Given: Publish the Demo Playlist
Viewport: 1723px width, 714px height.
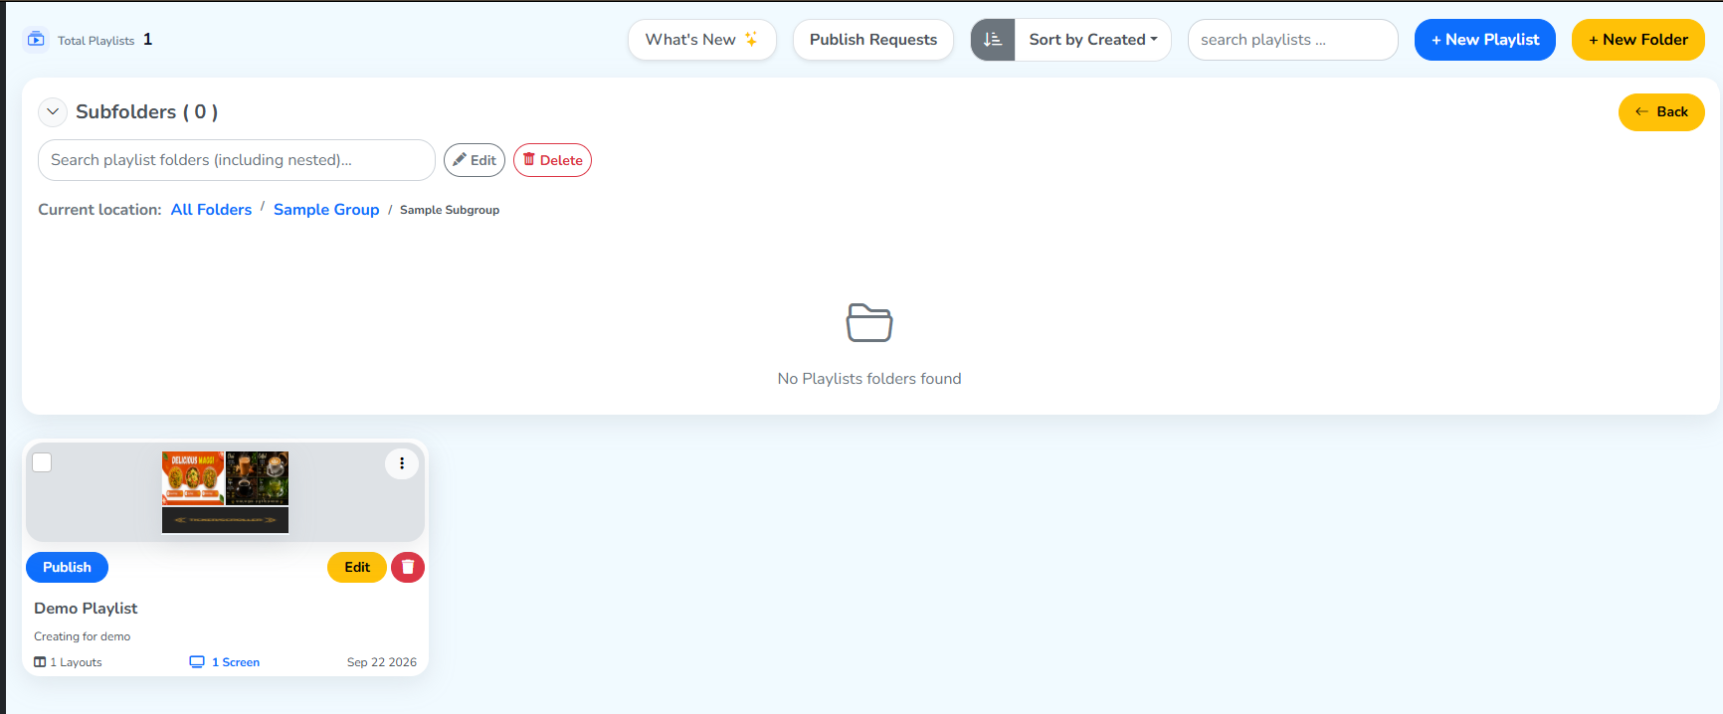Looking at the screenshot, I should pos(67,567).
